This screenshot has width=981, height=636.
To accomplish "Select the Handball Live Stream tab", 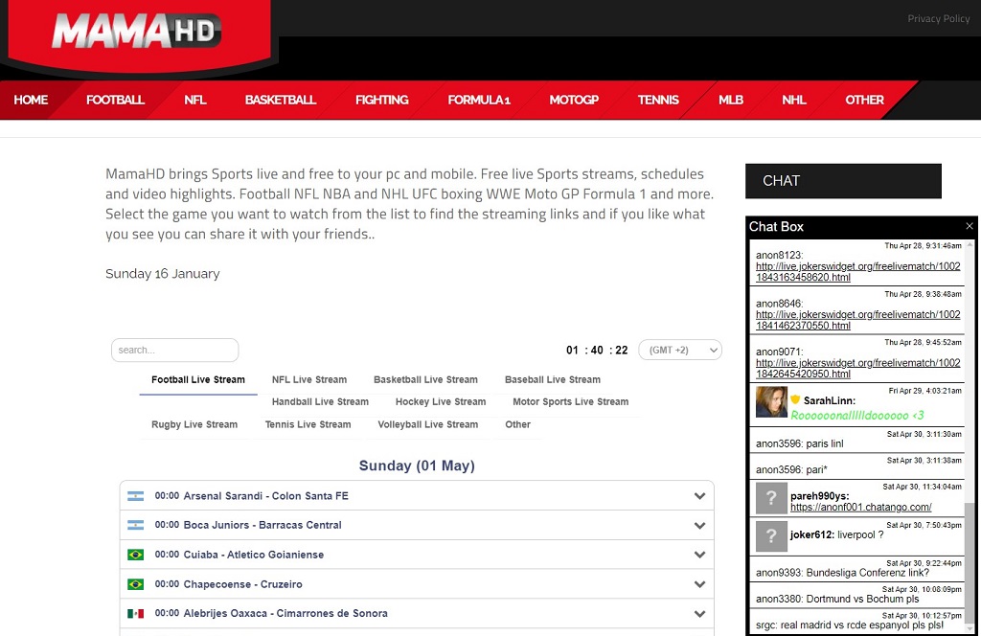I will coord(320,401).
